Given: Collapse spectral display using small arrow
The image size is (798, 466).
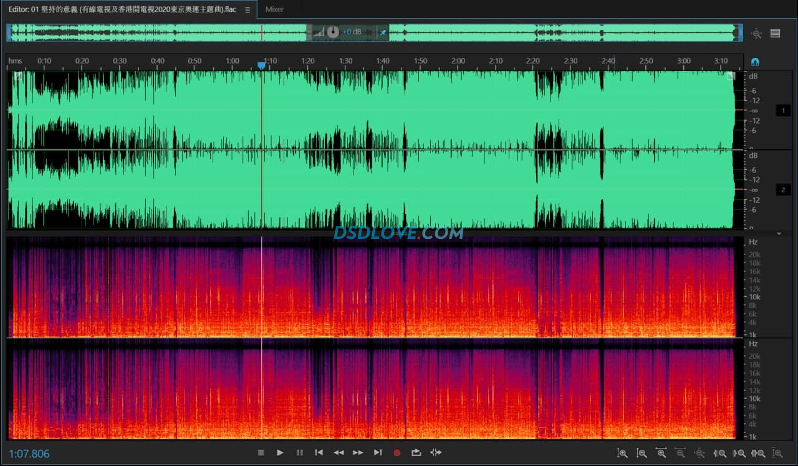Looking at the screenshot, I should [x=779, y=233].
